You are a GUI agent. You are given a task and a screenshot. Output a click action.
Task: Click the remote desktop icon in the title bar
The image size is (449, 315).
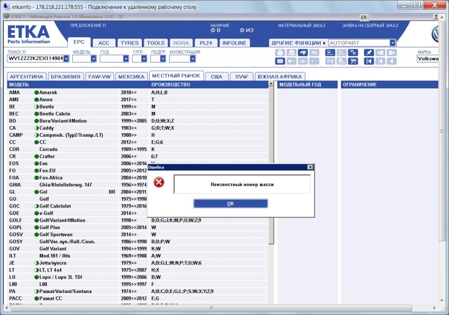pyautogui.click(x=6, y=6)
